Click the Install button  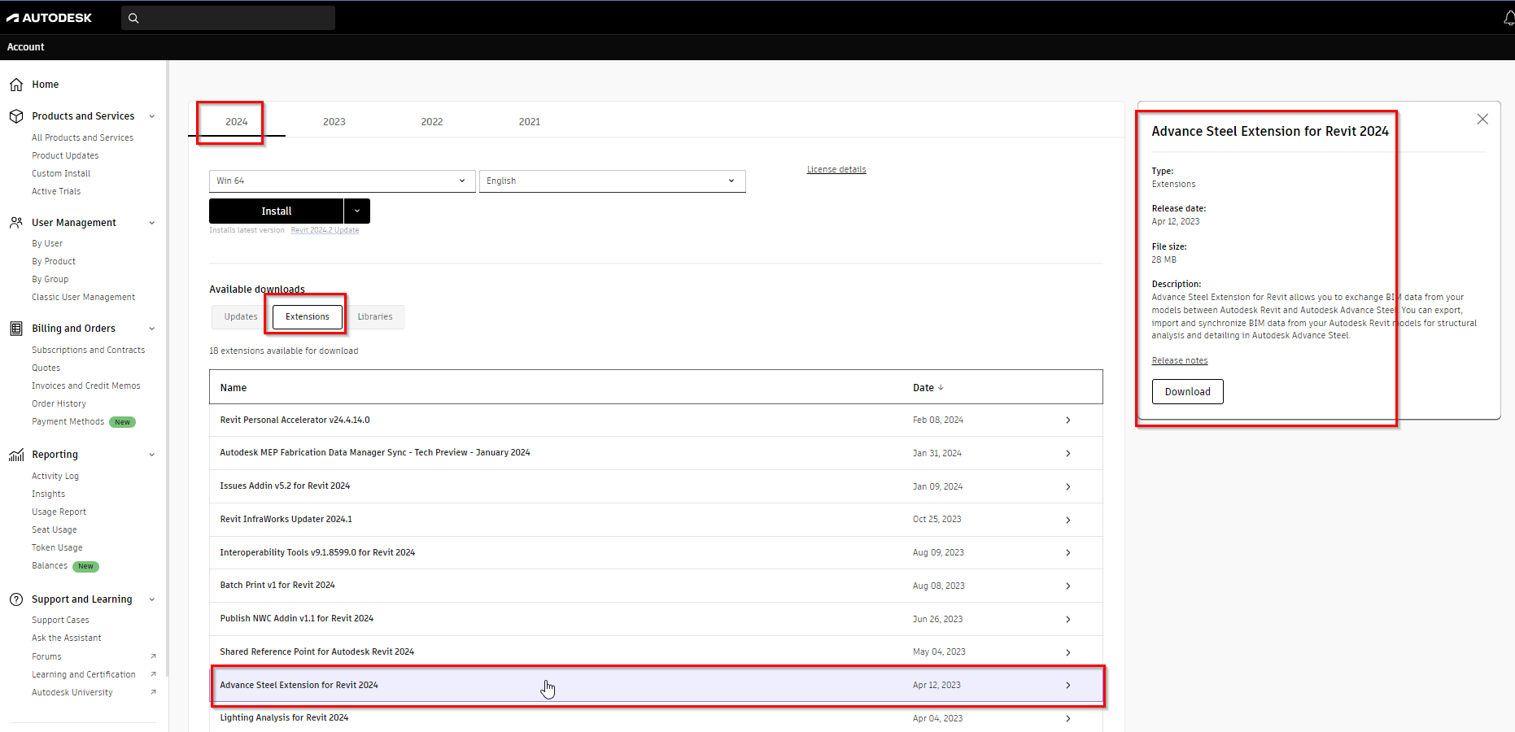coord(276,211)
